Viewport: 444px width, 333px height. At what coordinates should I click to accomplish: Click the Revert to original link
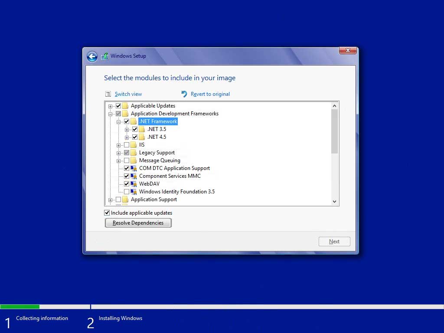pos(210,94)
